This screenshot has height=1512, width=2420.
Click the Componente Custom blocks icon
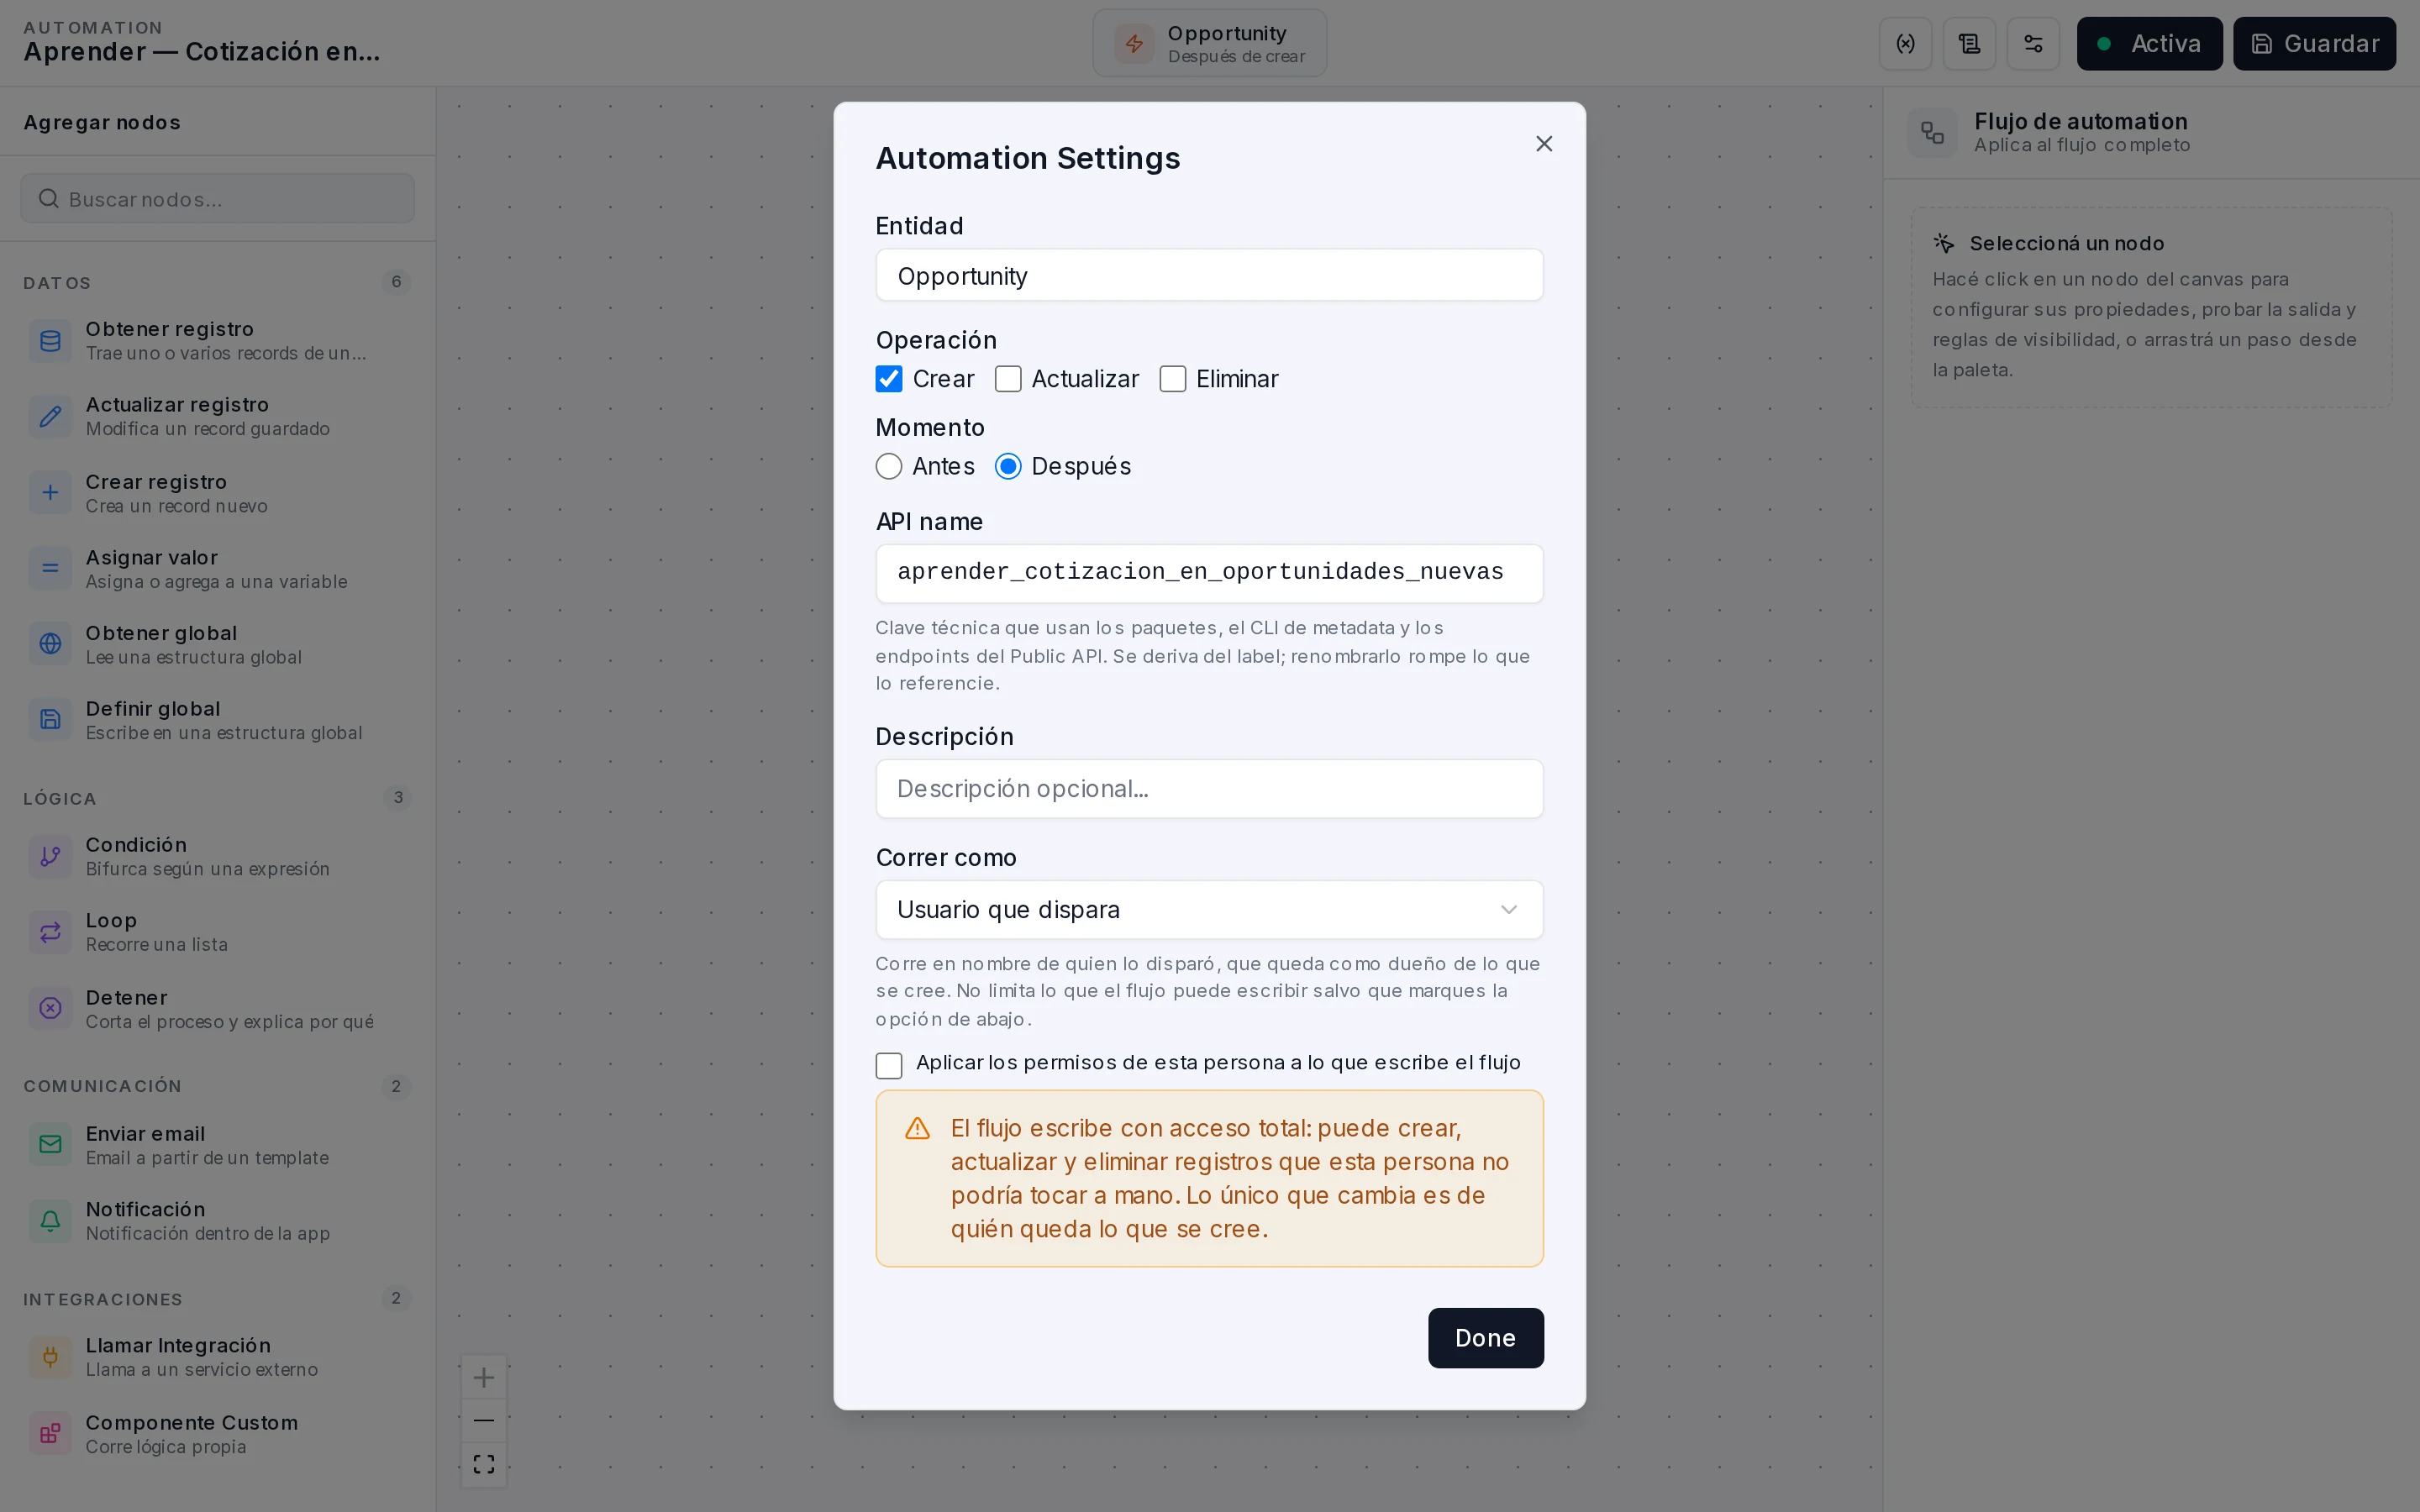point(50,1434)
